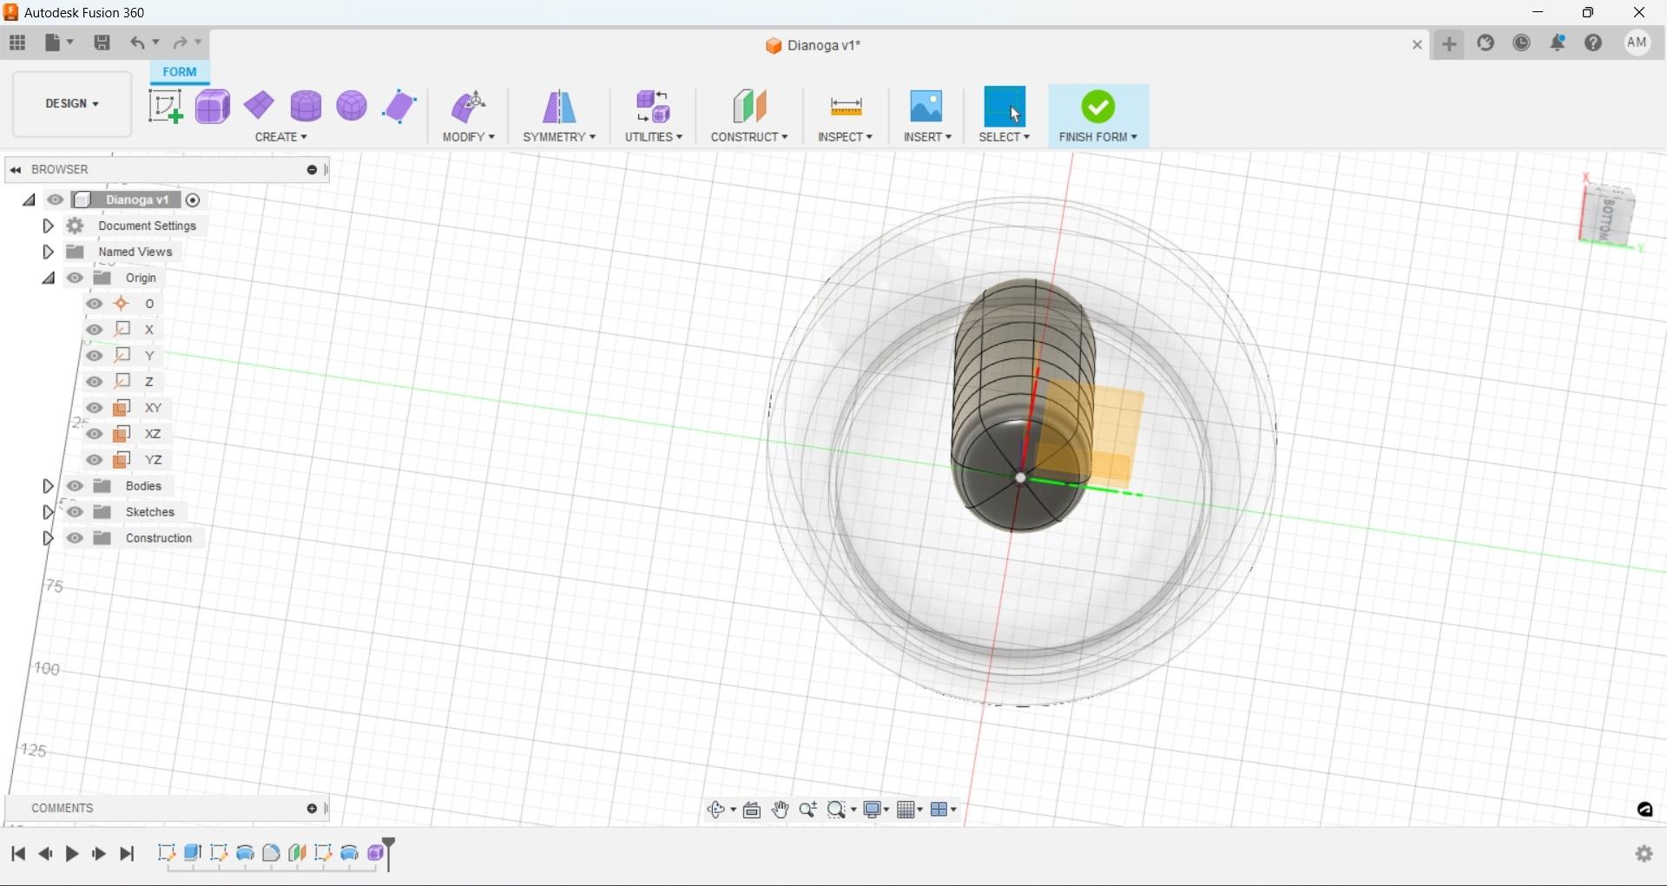
Task: Activate the Orbit navigation tool
Action: pos(715,810)
